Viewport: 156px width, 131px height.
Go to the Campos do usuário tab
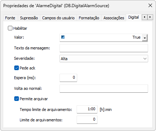(x=58, y=18)
